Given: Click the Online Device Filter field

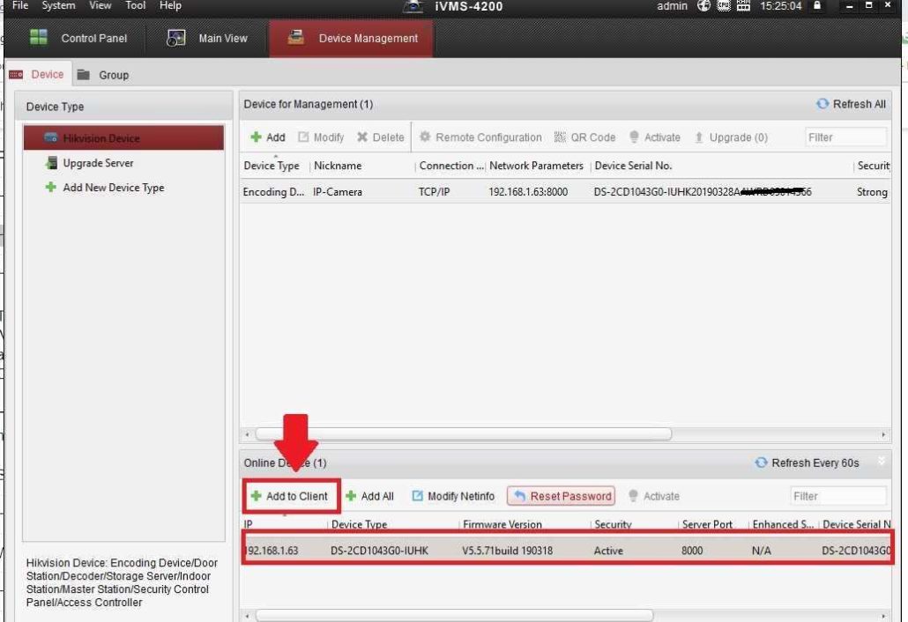Looking at the screenshot, I should (x=837, y=497).
